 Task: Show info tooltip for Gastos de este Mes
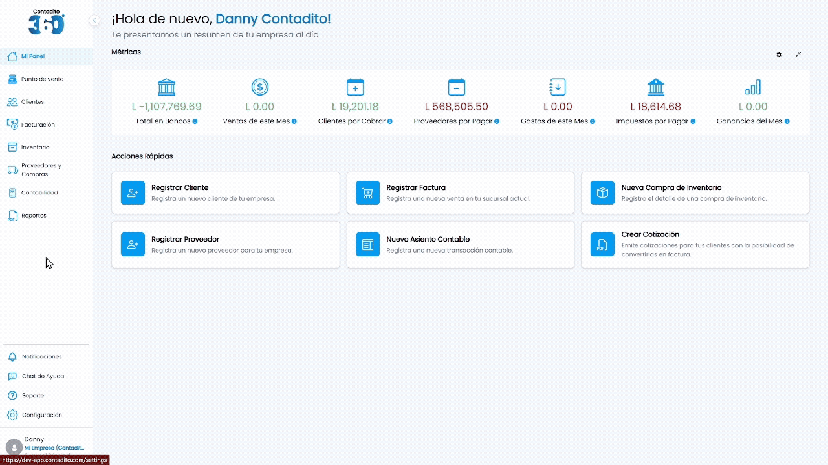tap(593, 121)
